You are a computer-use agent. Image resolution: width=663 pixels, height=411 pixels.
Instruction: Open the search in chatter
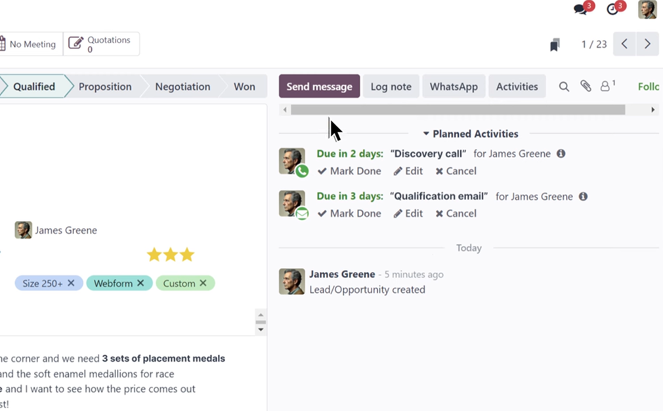(x=563, y=86)
